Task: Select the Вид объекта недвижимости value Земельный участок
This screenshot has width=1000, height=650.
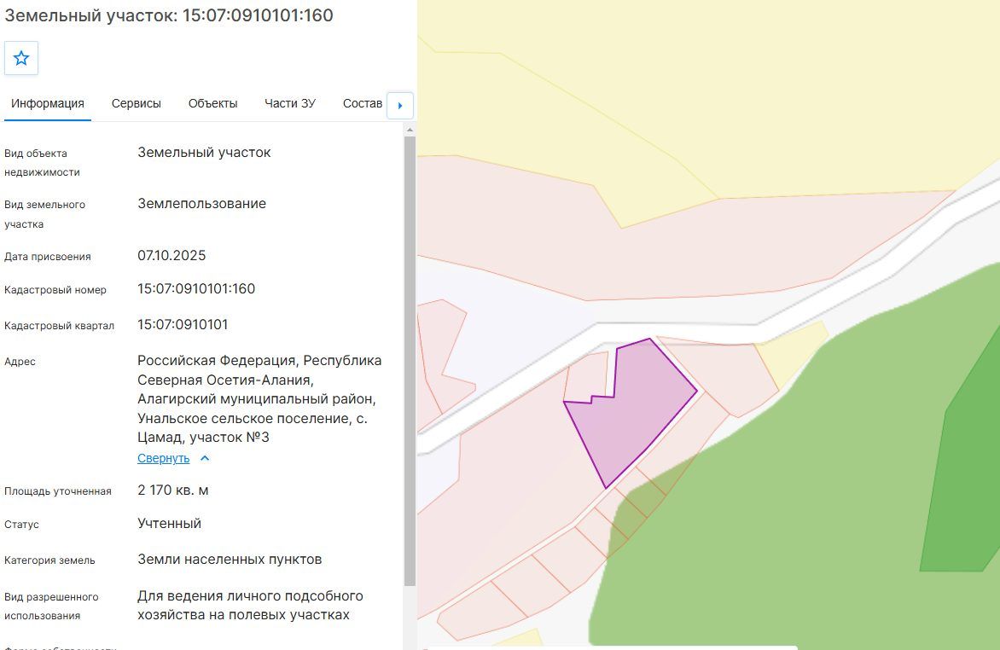Action: point(204,153)
